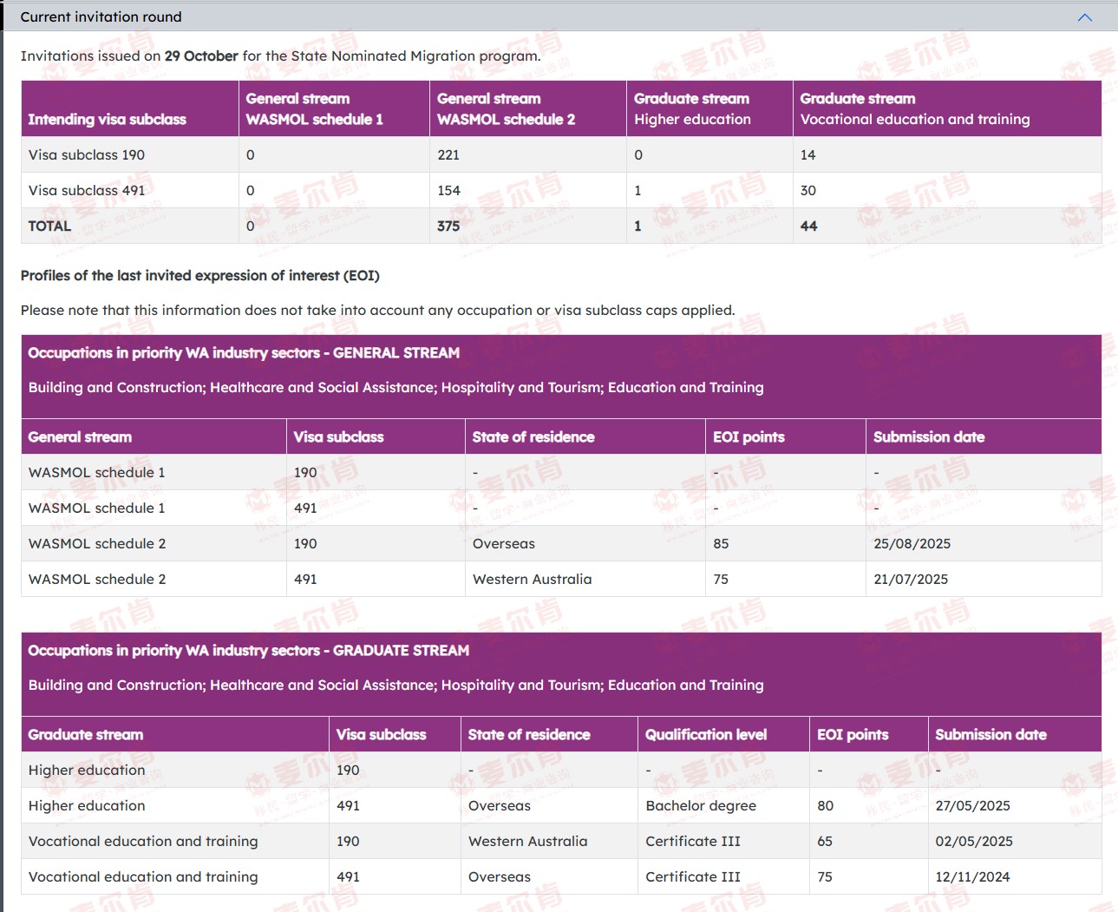Click the bold total value 375
Screen dimensions: 1118x912
pos(448,226)
